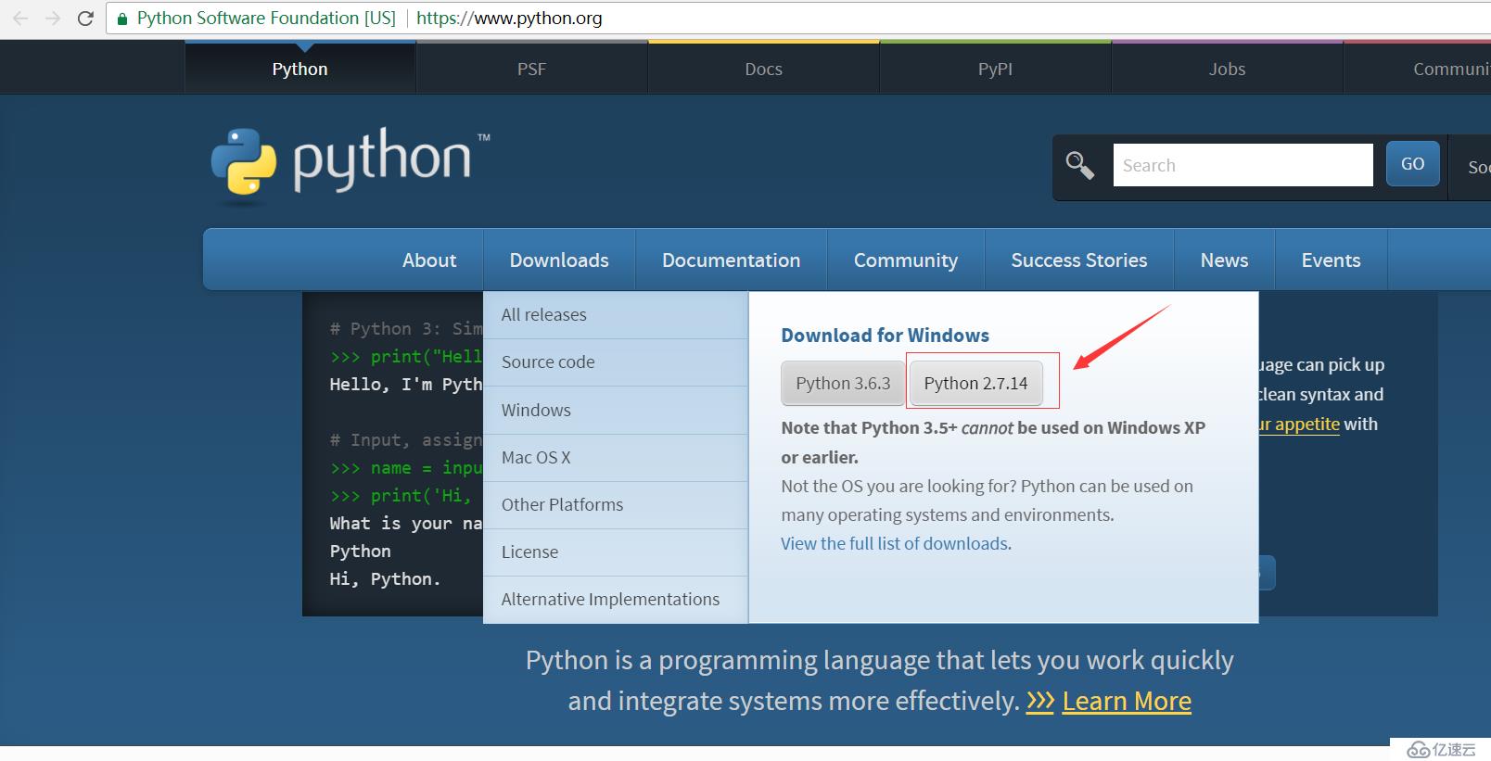Open the Jobs top tab
1491x761 pixels.
click(1227, 69)
